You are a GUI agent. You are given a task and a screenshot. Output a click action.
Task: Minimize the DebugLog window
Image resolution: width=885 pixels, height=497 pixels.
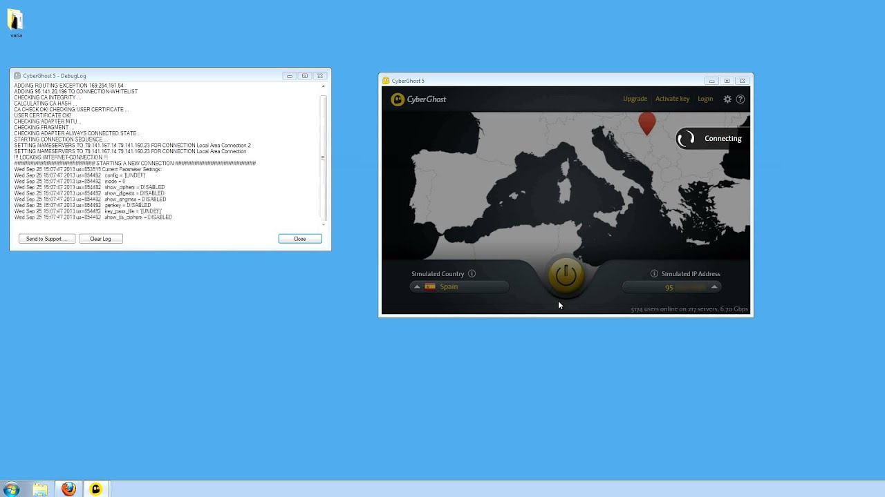coord(290,76)
